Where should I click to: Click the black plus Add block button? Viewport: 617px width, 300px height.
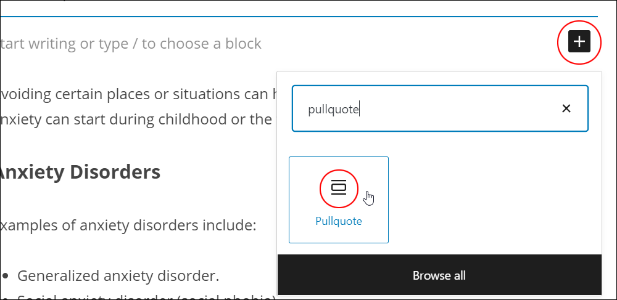pos(579,41)
